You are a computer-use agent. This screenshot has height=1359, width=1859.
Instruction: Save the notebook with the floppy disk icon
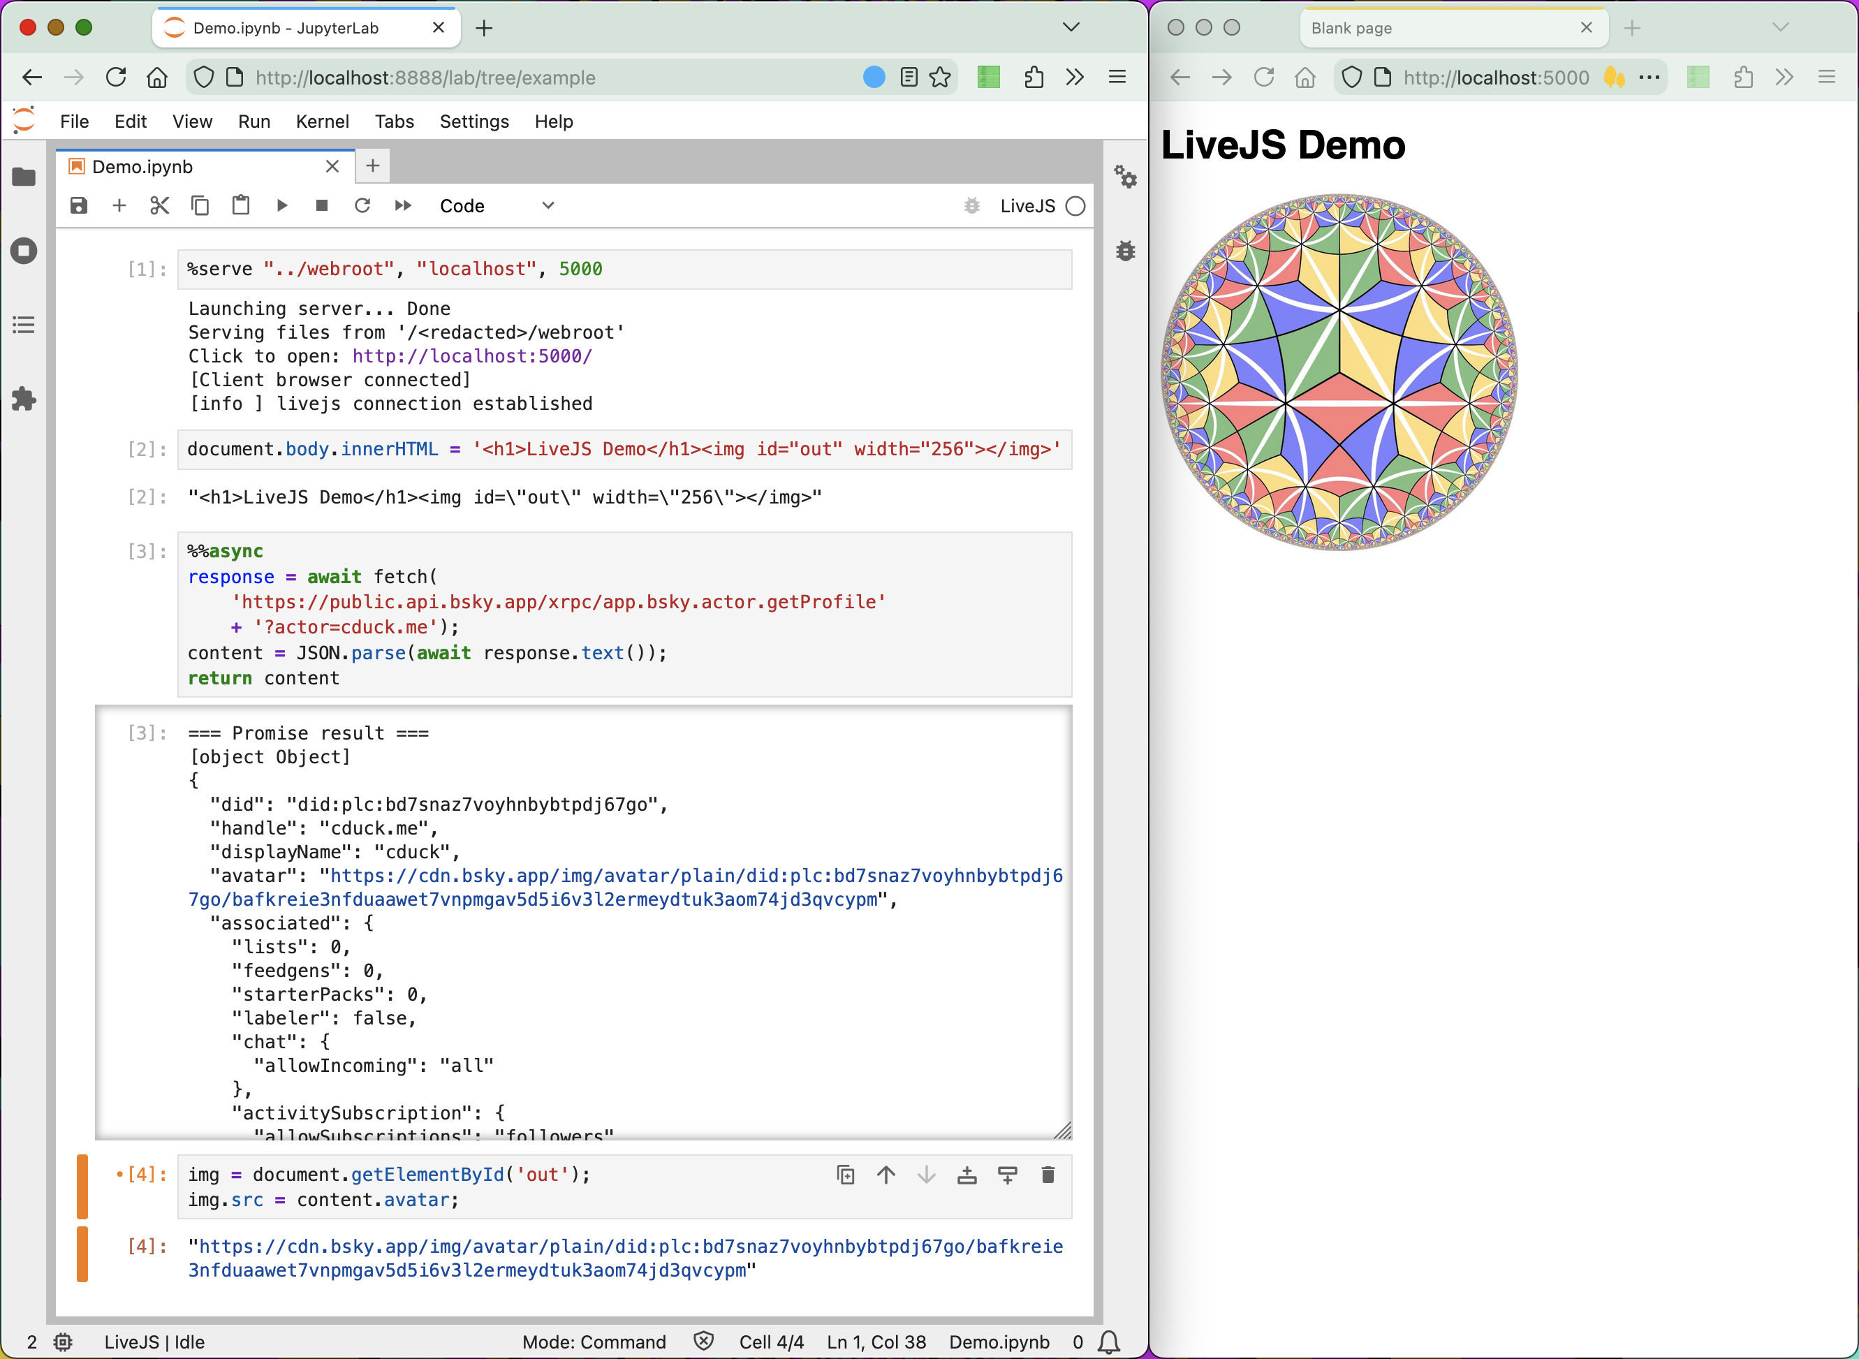pyautogui.click(x=78, y=205)
